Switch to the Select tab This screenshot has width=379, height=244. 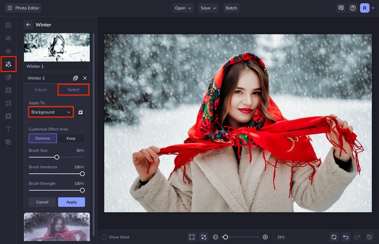tap(73, 90)
